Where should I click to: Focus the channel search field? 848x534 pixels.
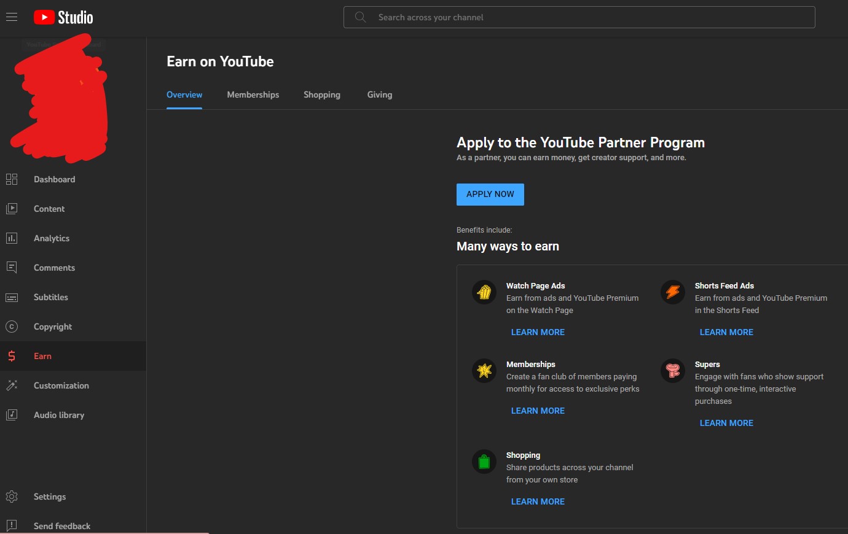(579, 17)
